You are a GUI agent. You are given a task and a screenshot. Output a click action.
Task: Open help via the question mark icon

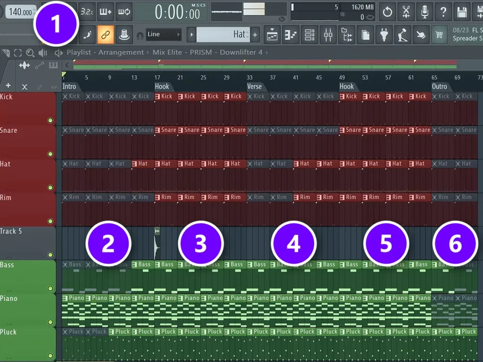click(443, 12)
